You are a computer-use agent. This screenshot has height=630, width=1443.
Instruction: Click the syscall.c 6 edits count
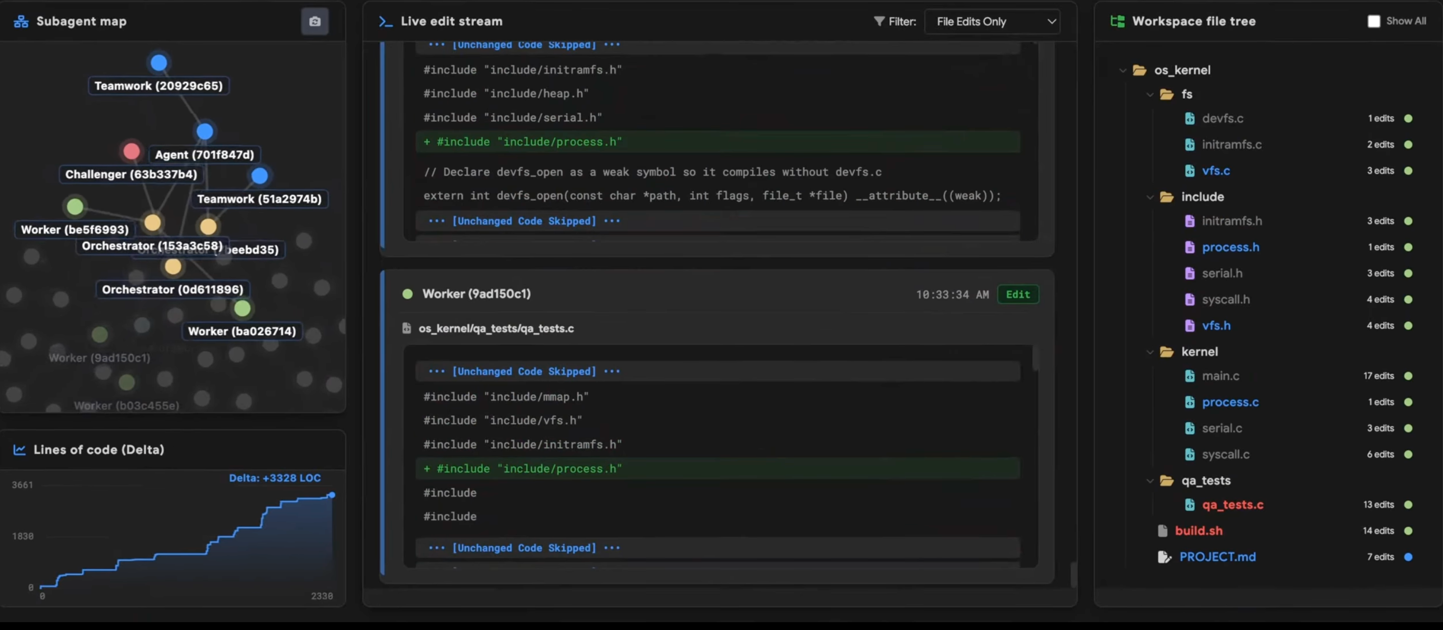click(x=1380, y=454)
